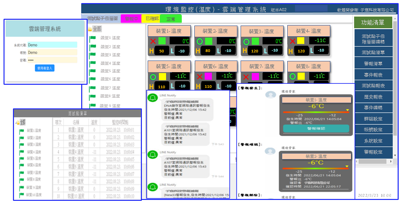This screenshot has width=399, height=203.
Task: Click the magenta status square on 裝置6-溫度 card
Action: [x=209, y=77]
